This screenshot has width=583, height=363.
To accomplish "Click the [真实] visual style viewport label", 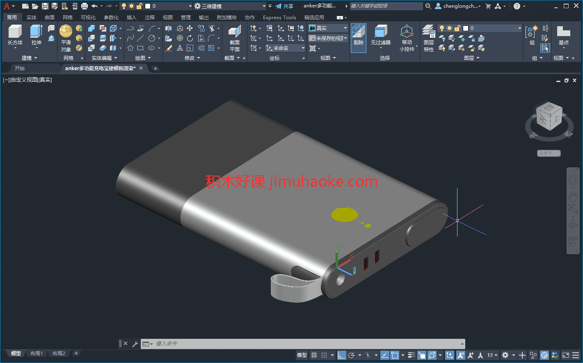I will tap(45, 80).
